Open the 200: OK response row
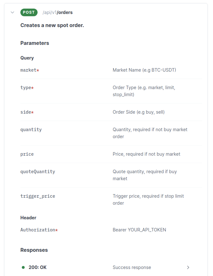This screenshot has height=276, width=213. point(38,267)
